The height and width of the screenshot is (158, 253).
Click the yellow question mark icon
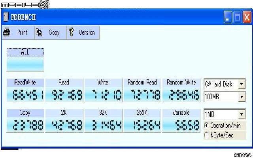coord(71,32)
